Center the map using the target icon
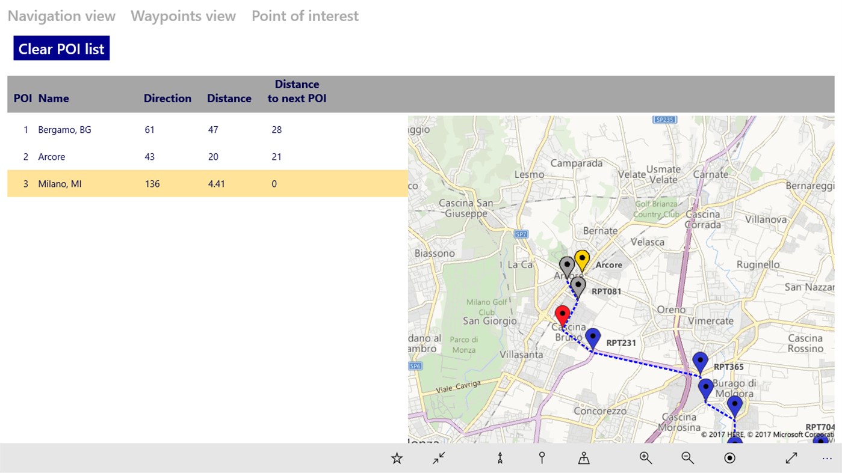 point(729,458)
